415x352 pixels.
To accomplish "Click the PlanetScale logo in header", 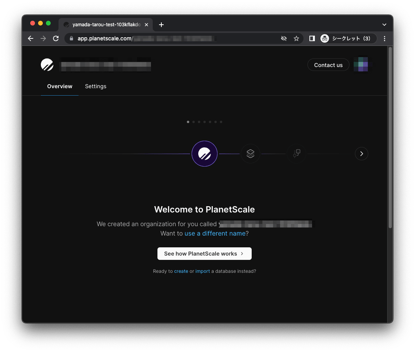I will point(47,65).
